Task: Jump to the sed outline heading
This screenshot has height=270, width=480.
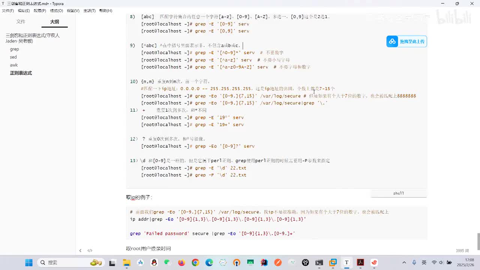Action: pyautogui.click(x=13, y=57)
